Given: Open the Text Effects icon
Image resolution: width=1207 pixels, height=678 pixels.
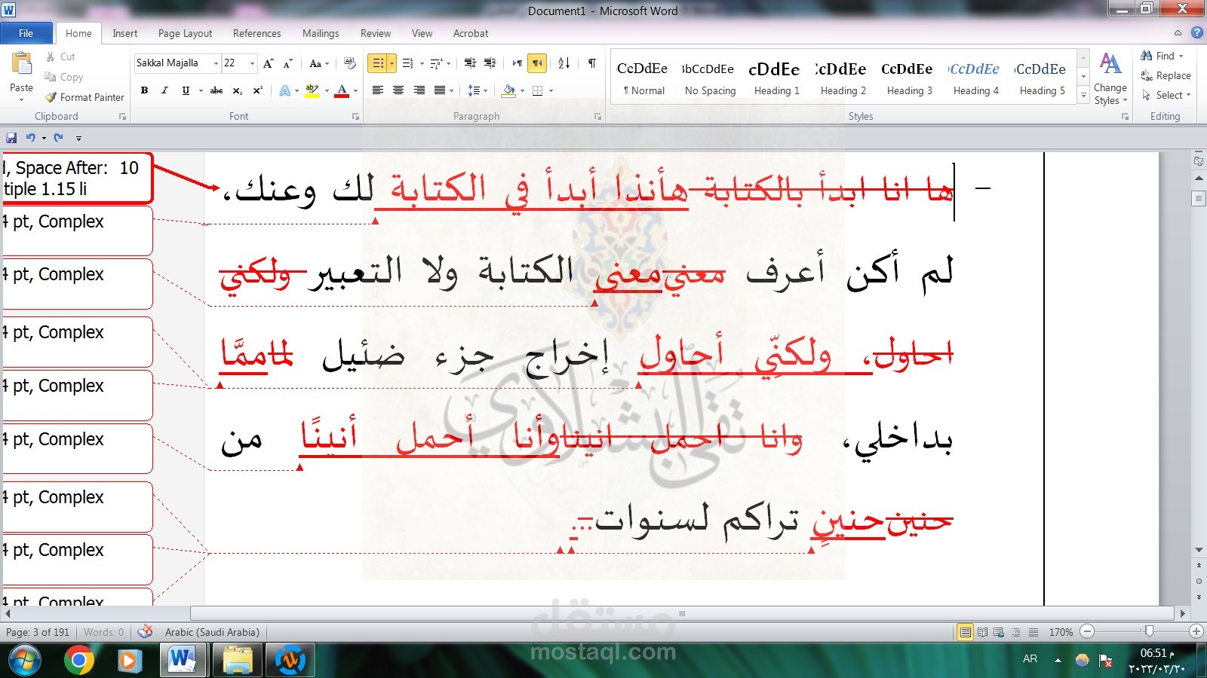Looking at the screenshot, I should tap(285, 90).
